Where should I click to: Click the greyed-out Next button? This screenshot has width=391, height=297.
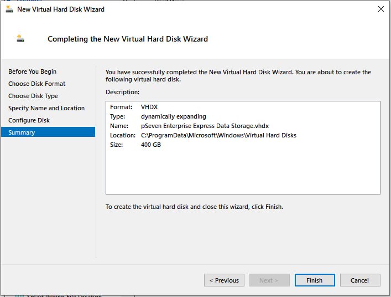[x=269, y=280]
